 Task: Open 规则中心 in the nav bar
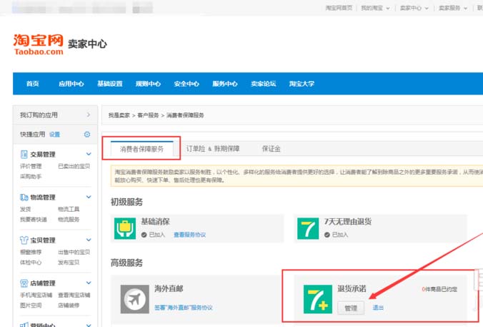pos(148,84)
